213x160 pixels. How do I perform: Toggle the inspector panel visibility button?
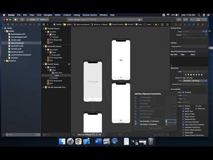(204, 20)
